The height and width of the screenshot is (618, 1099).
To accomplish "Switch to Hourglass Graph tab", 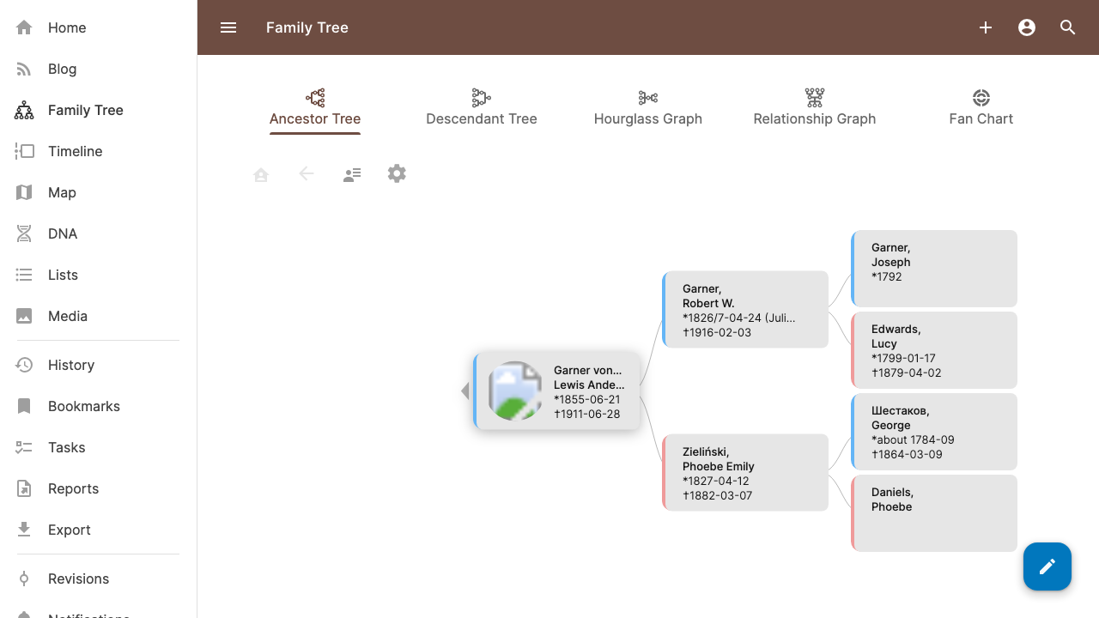I will click(x=648, y=107).
